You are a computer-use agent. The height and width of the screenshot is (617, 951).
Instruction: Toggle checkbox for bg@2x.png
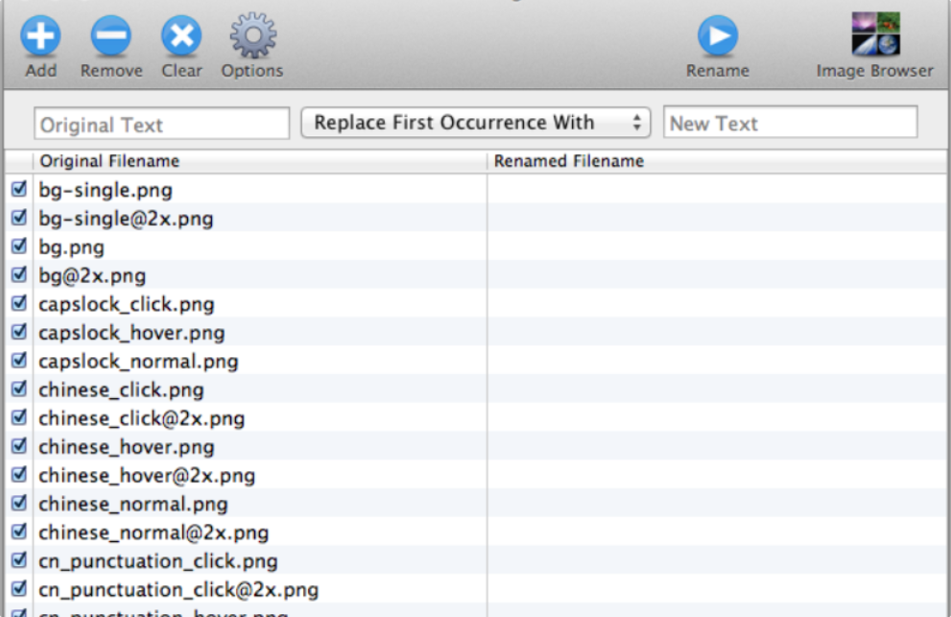point(19,274)
